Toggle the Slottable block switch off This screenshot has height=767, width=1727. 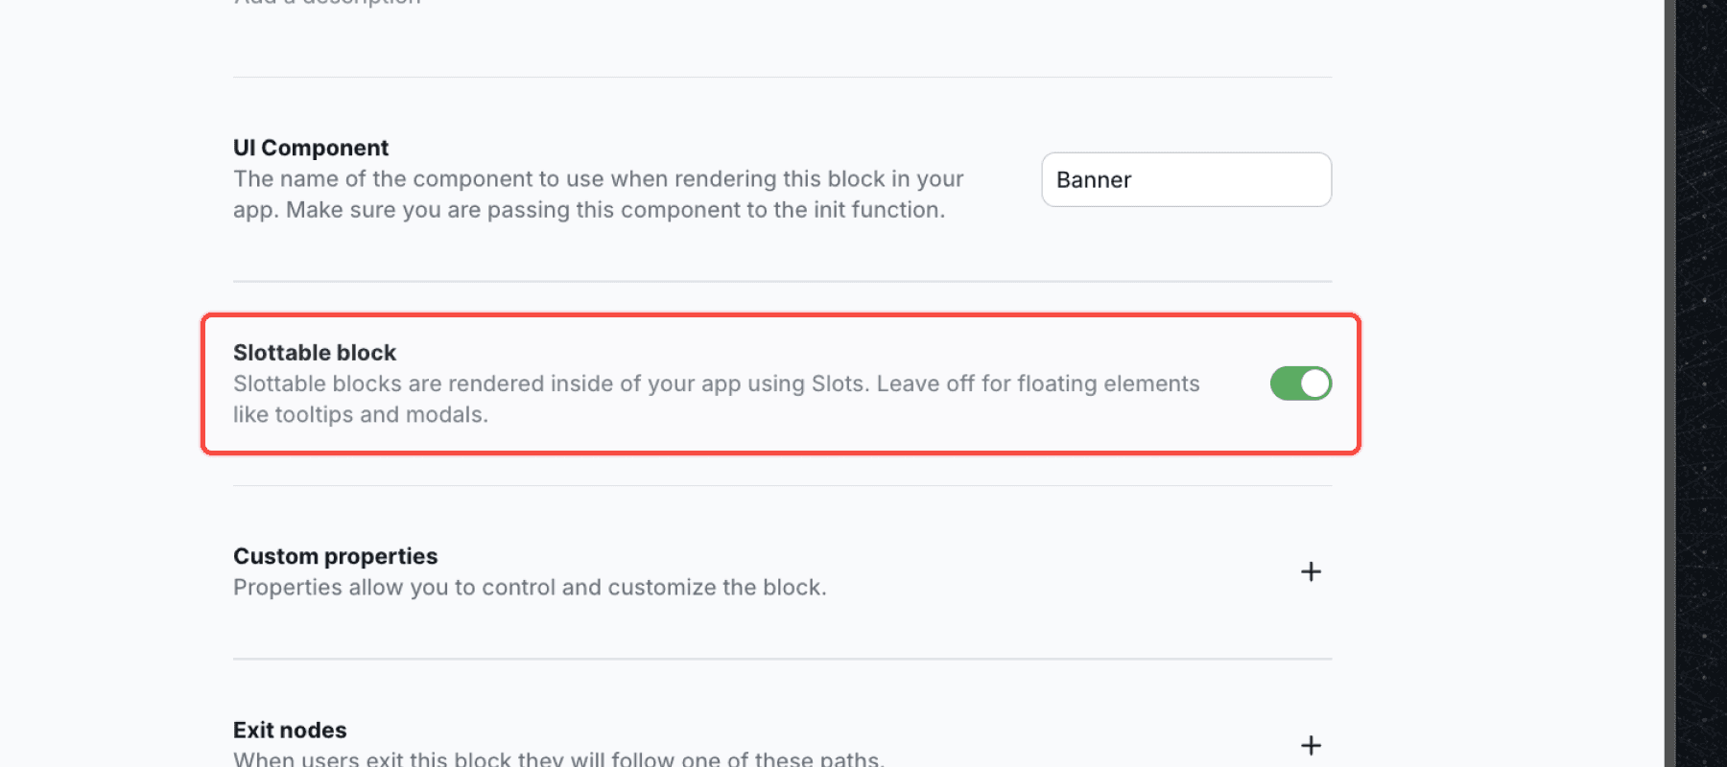pos(1300,383)
